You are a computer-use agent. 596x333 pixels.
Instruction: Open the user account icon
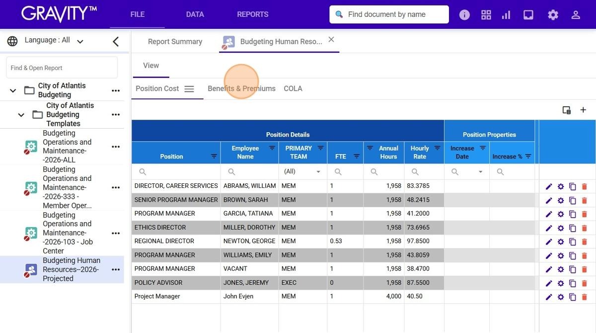(x=576, y=15)
